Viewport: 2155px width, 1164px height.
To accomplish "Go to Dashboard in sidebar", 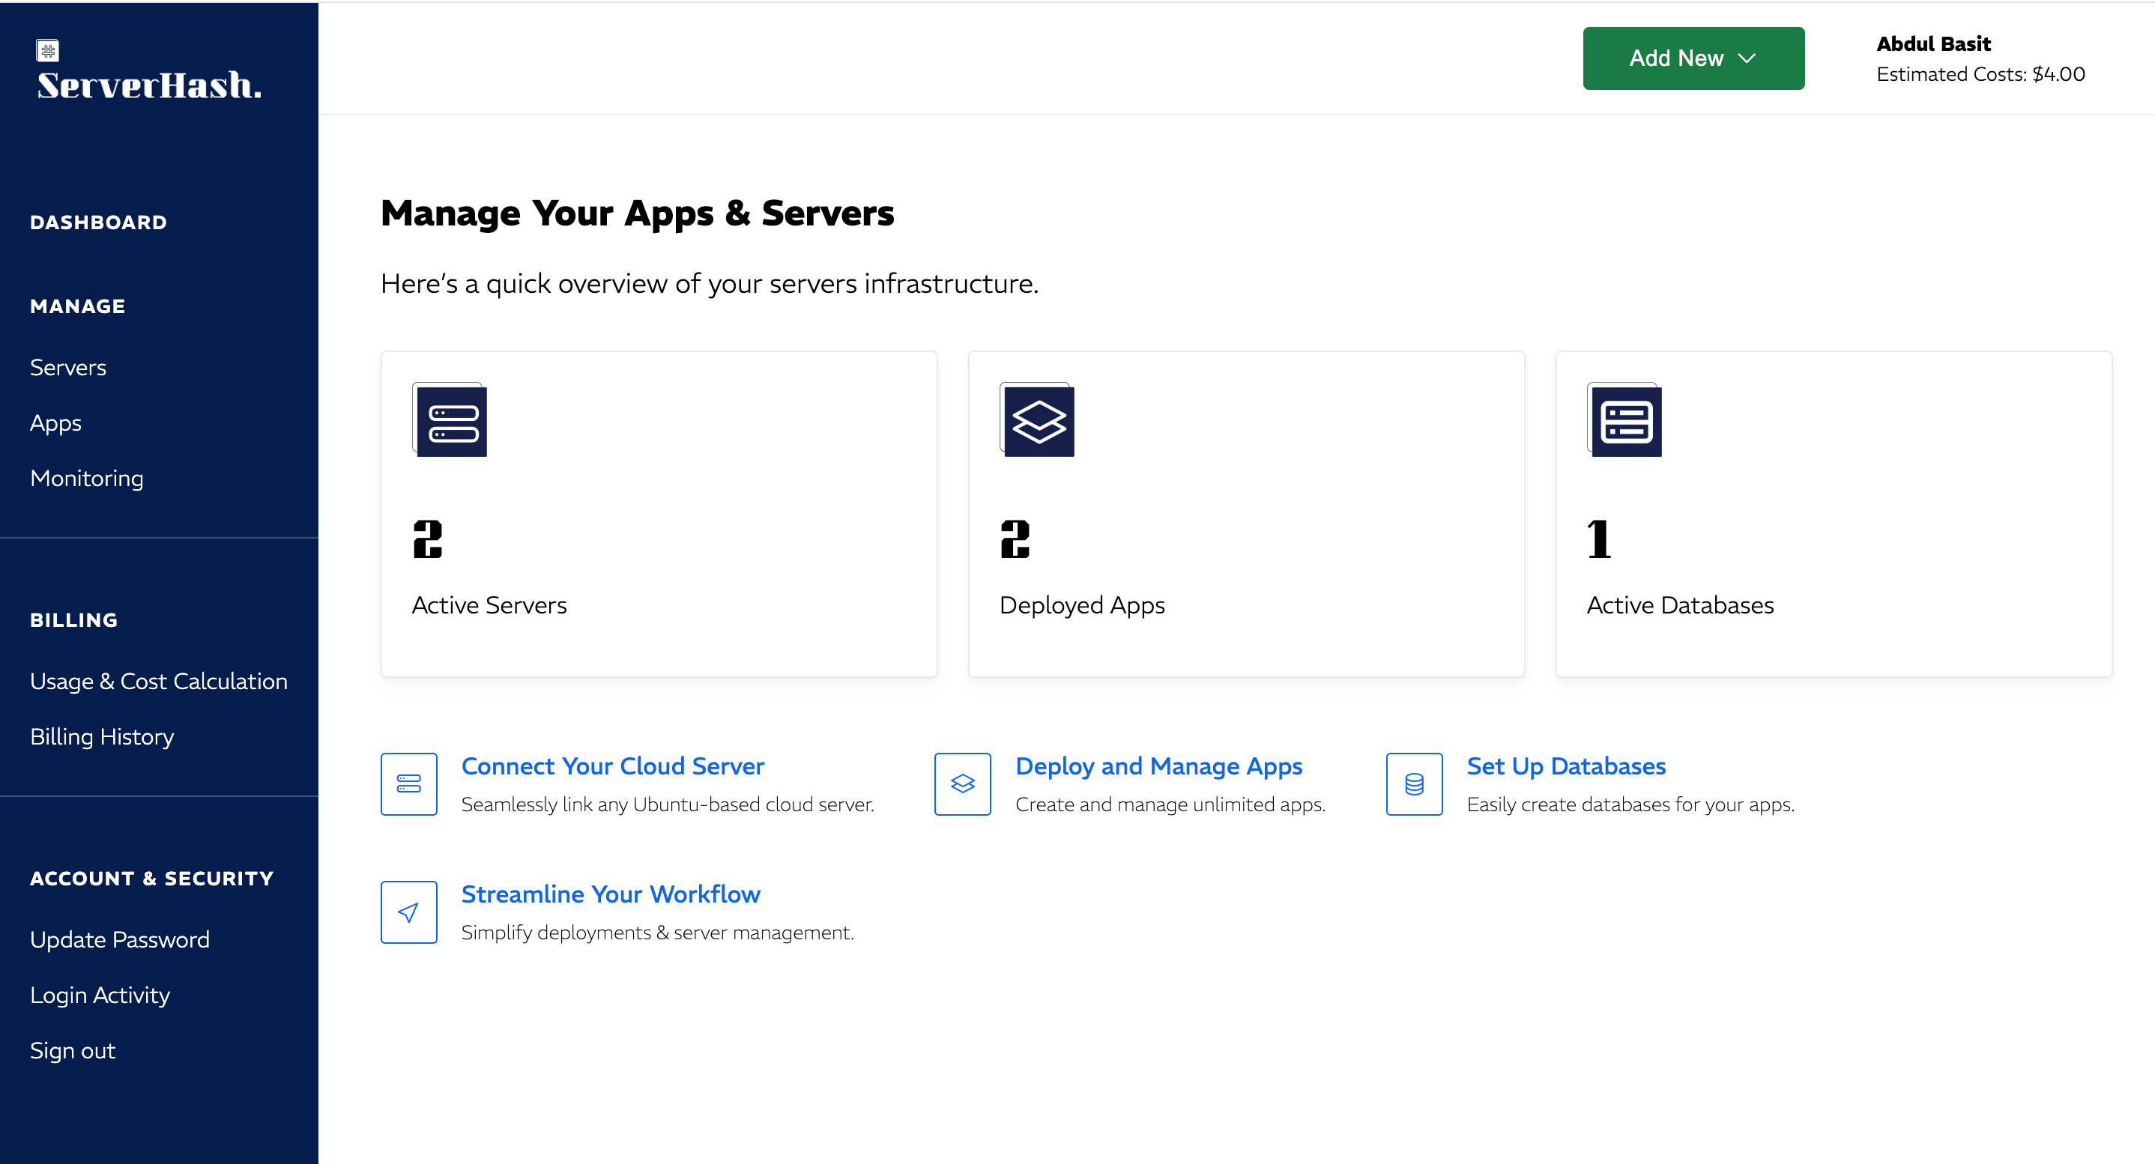I will click(x=99, y=222).
